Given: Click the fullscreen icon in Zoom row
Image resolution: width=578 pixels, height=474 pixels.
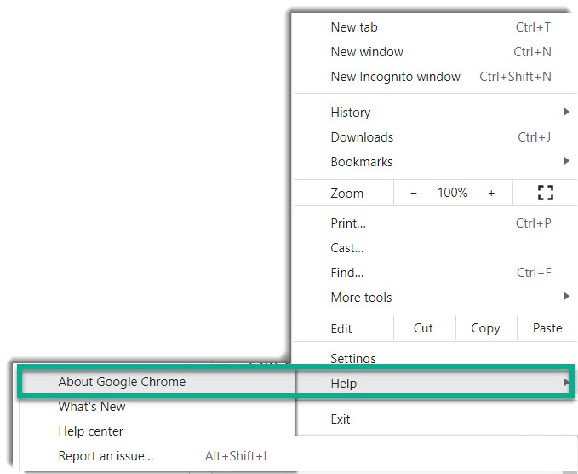Looking at the screenshot, I should coord(546,193).
